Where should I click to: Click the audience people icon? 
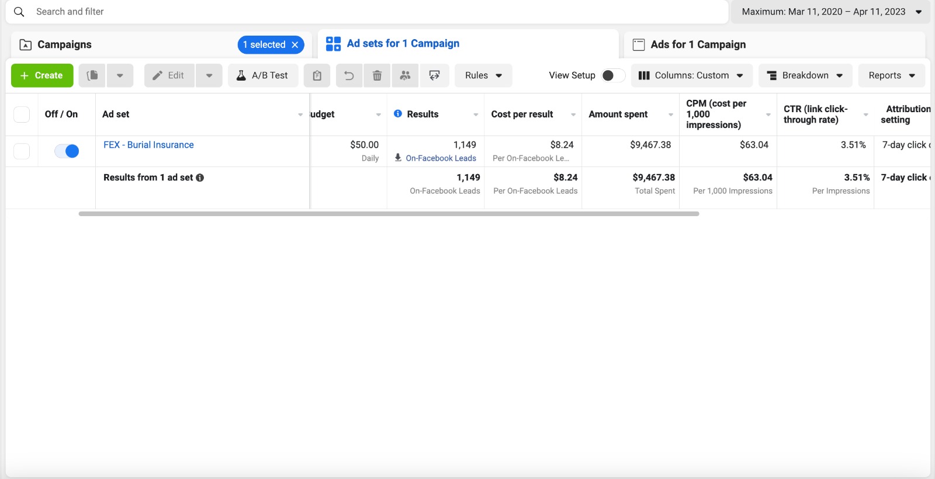[x=405, y=75]
